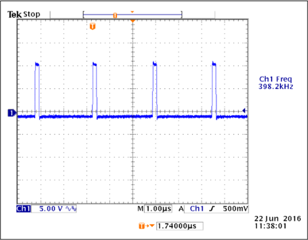Click the 398.2kHz frequency reading
Image resolution: width=308 pixels, height=240 pixels.
coord(275,87)
